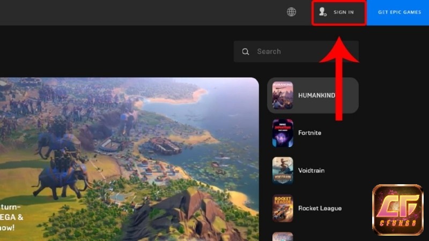The width and height of the screenshot is (429, 241).
Task: Click the magnifier search icon
Action: 246,51
